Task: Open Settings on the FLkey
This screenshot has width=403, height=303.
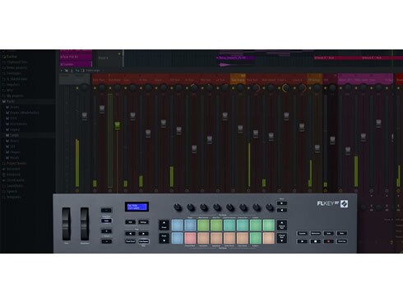Action: (x=143, y=222)
